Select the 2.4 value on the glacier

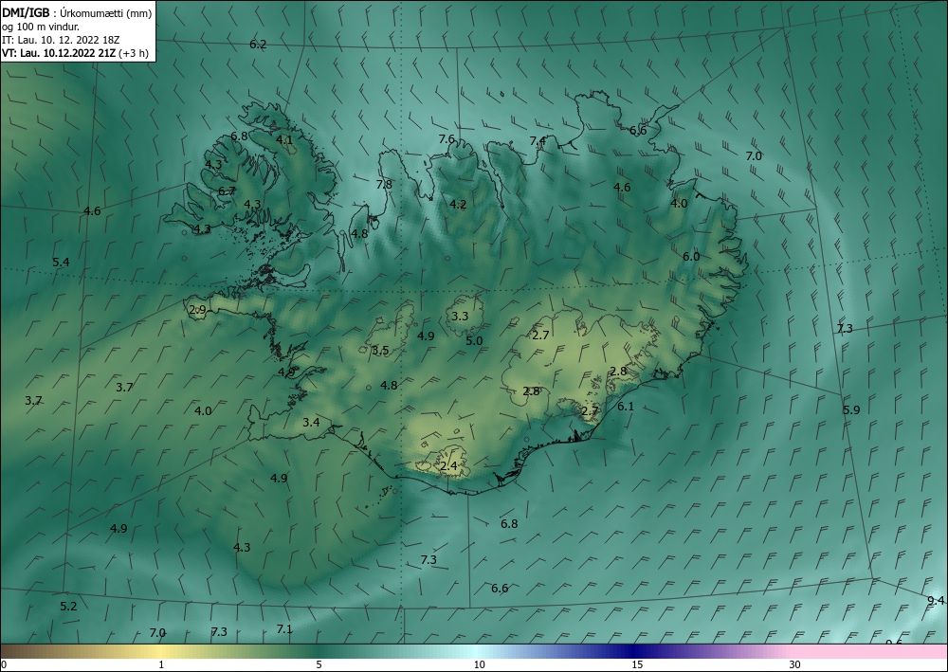point(448,466)
